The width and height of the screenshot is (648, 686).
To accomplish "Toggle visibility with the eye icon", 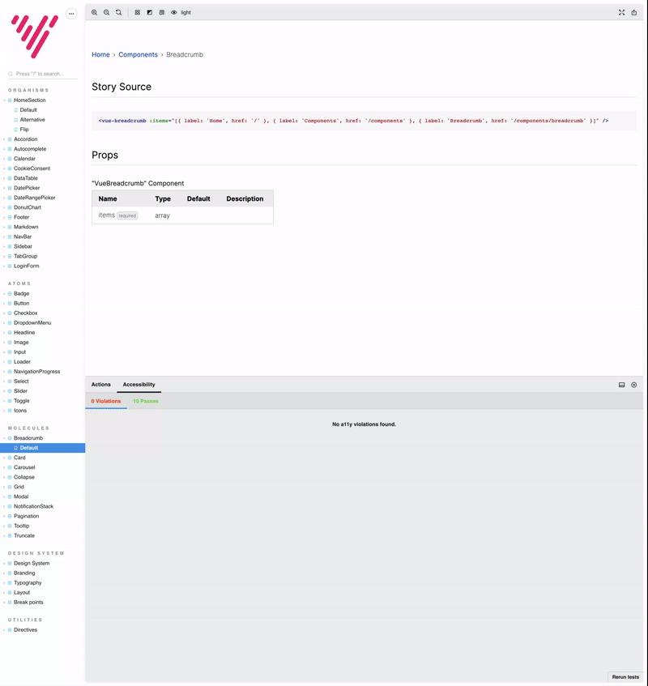I will coord(173,12).
